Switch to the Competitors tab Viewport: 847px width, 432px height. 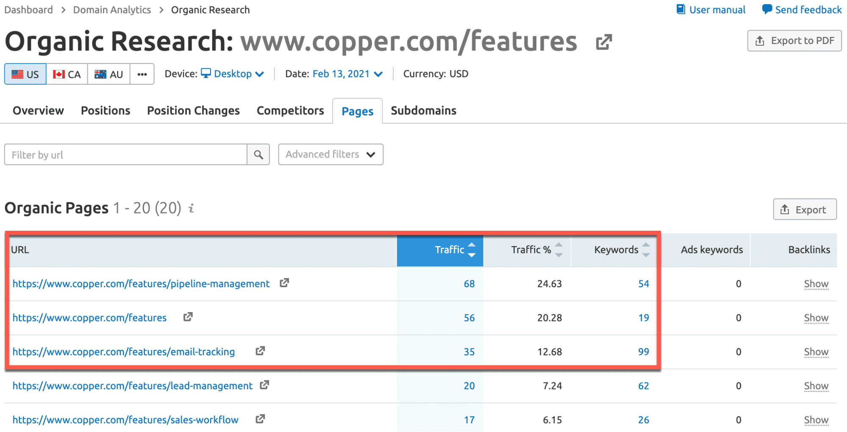[x=290, y=111]
